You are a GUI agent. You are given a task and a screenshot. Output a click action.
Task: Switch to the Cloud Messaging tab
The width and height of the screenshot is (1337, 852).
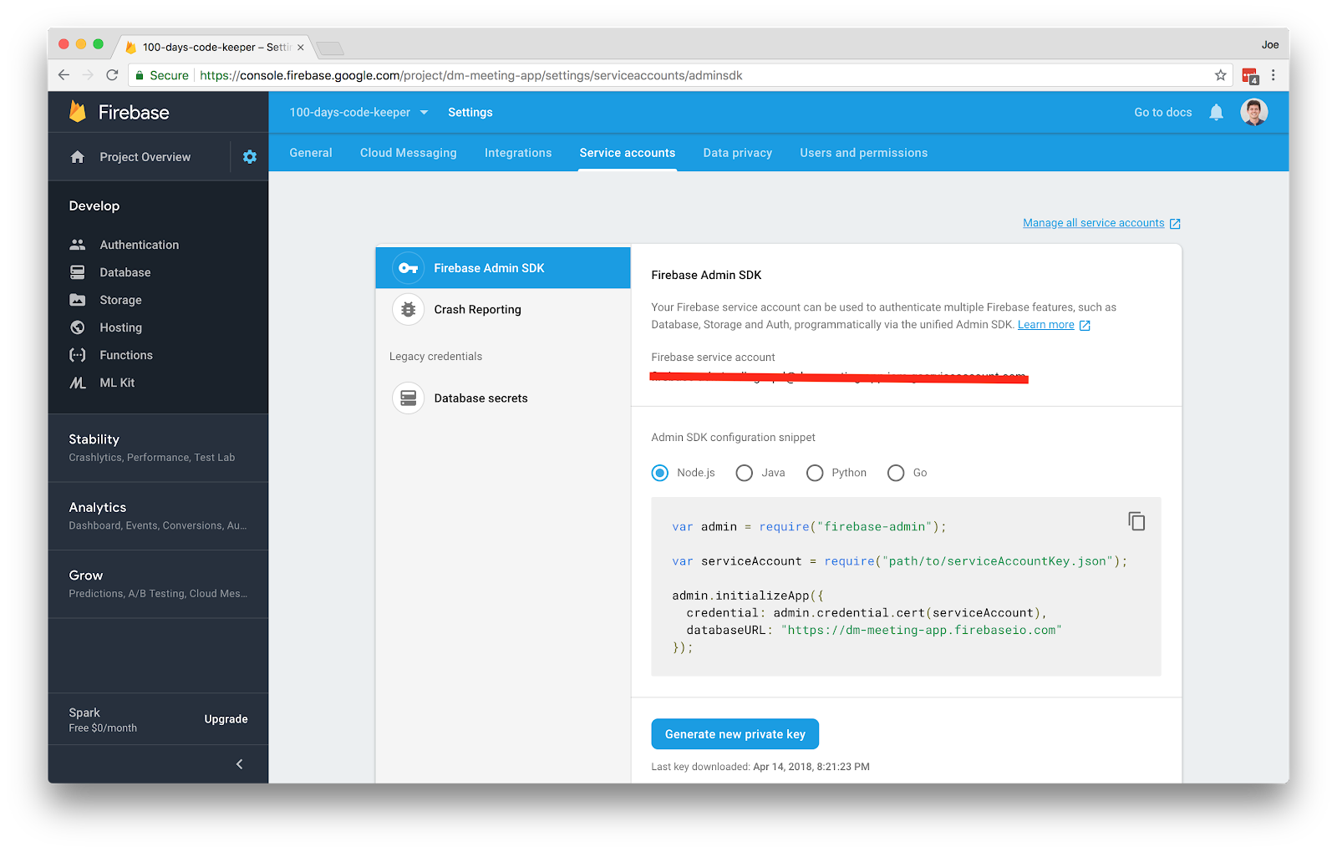point(409,153)
